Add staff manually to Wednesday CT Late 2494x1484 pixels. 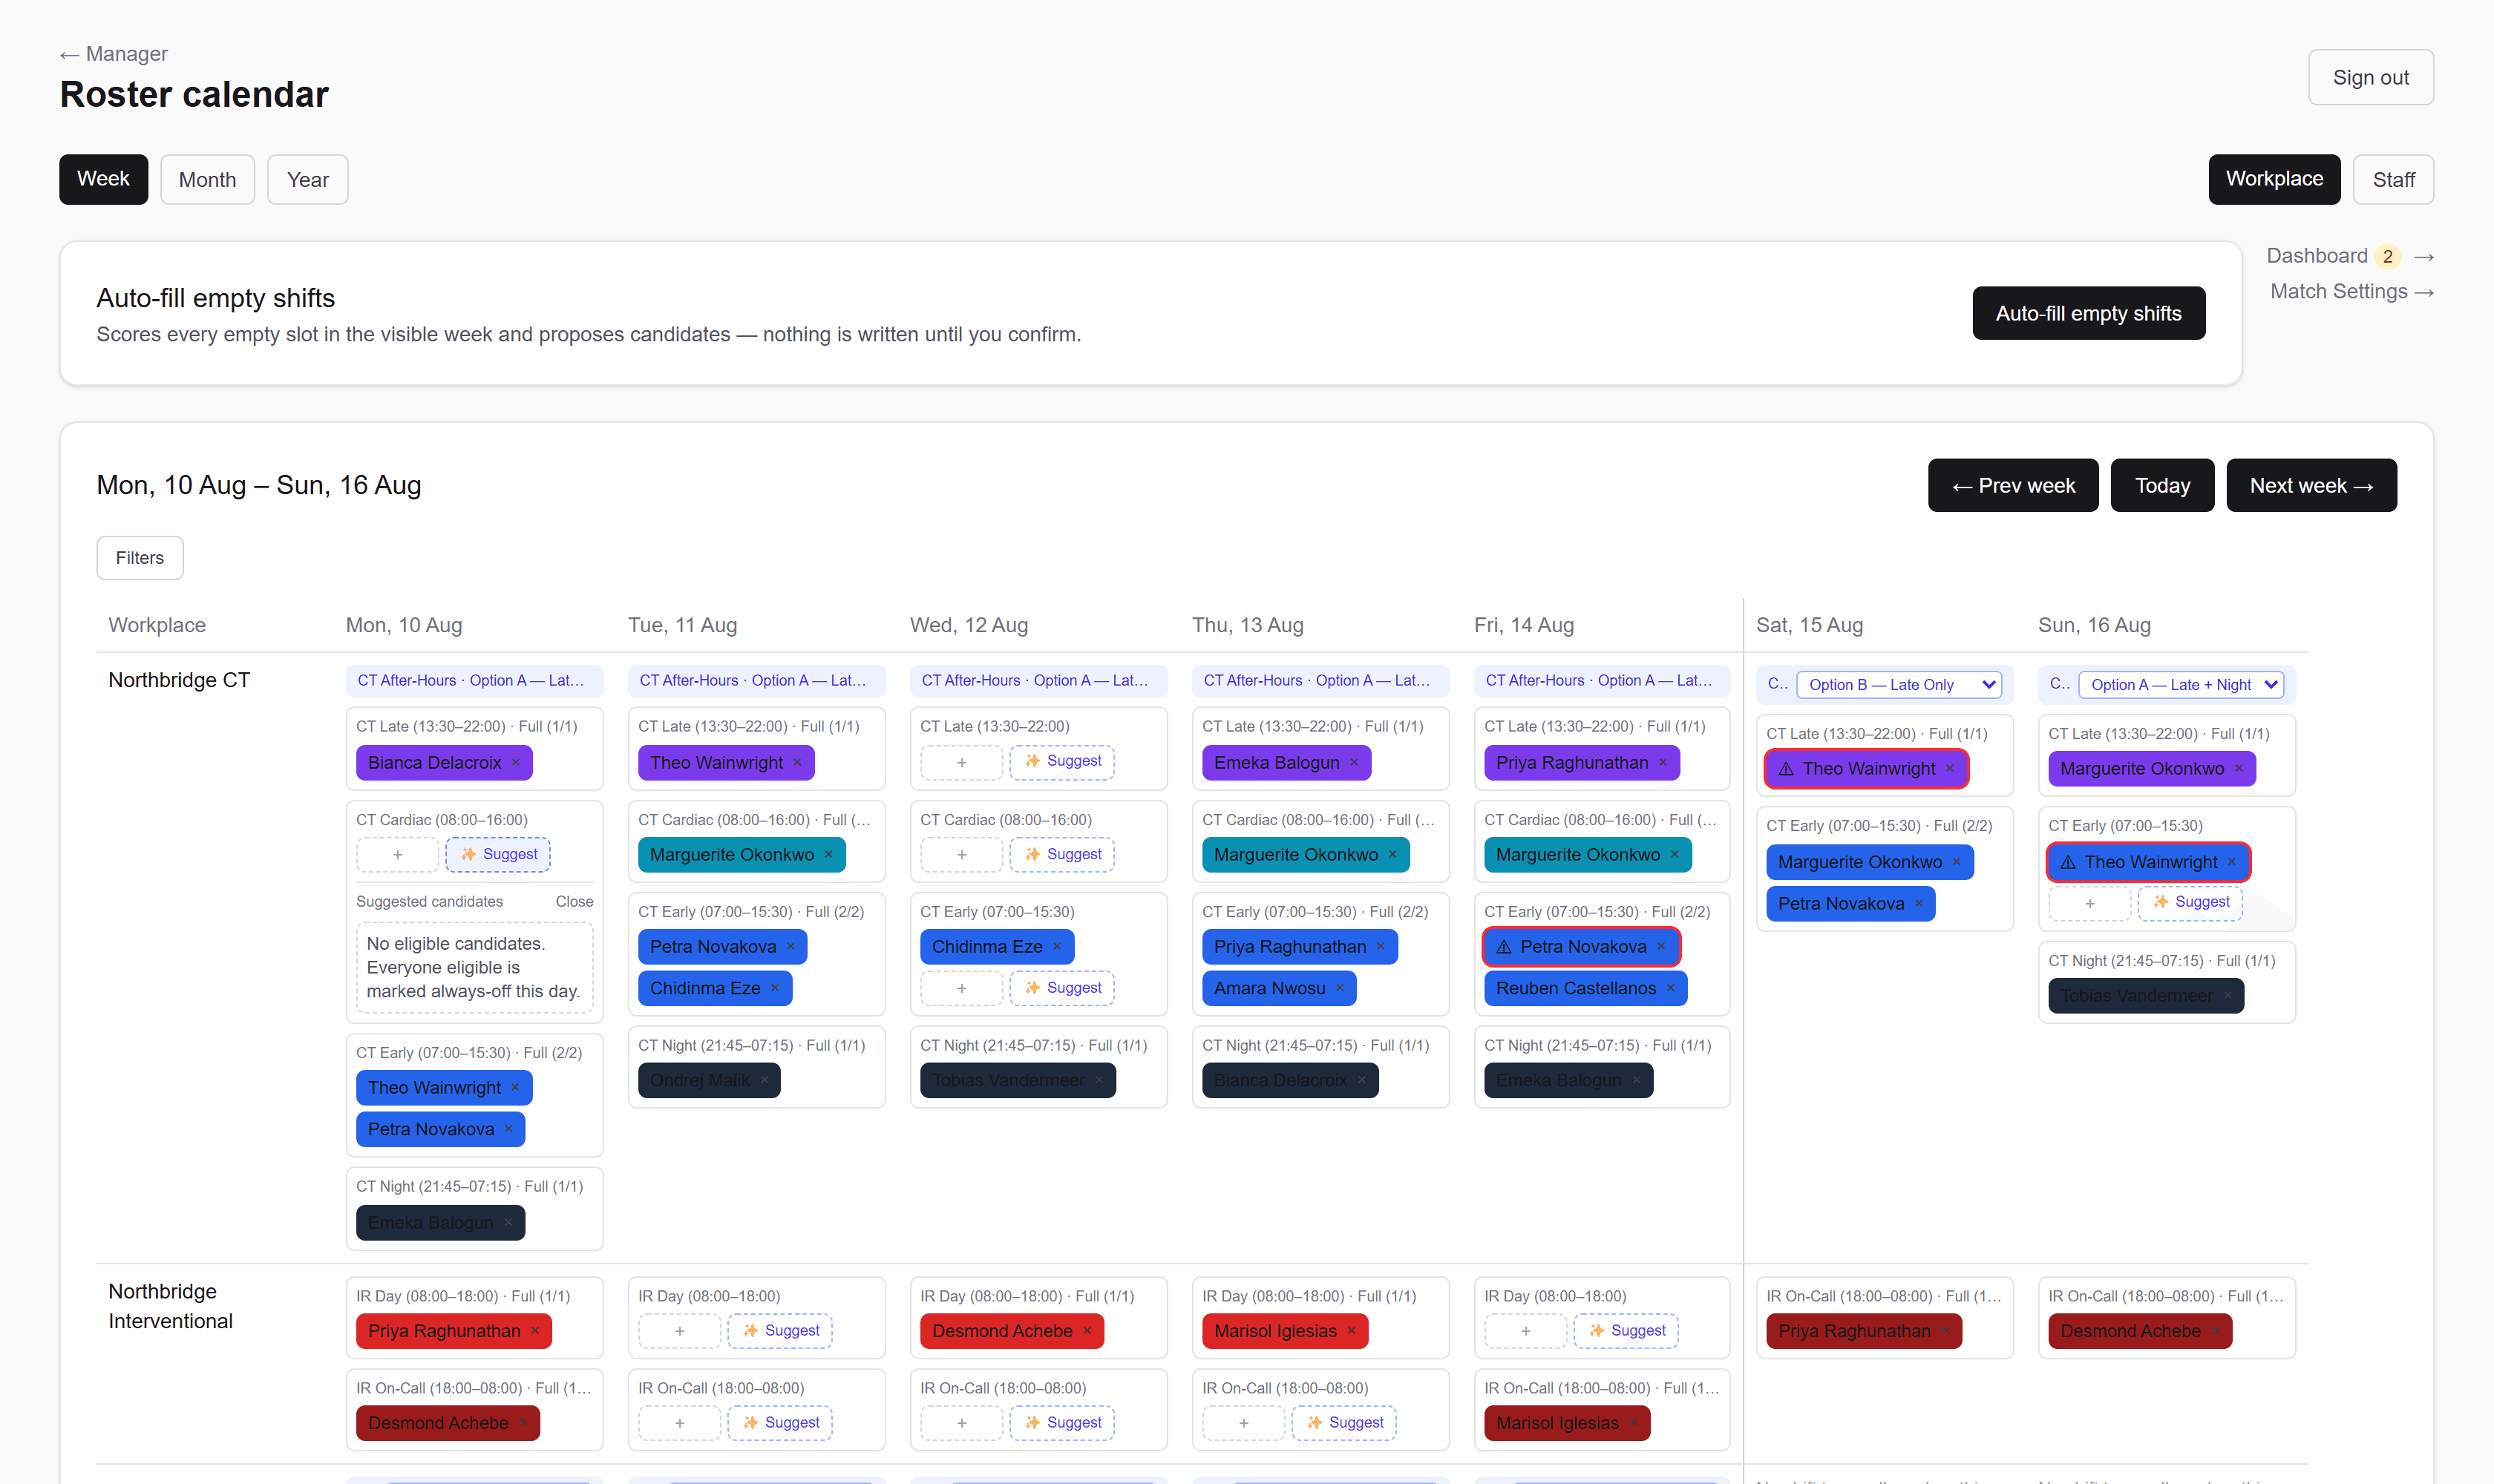coord(961,762)
